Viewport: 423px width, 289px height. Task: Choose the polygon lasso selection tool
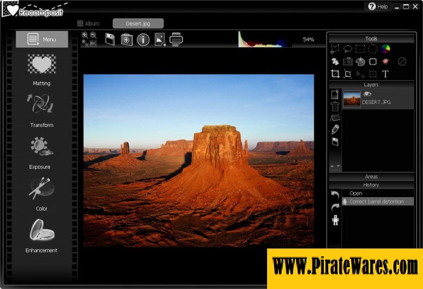coord(335,49)
